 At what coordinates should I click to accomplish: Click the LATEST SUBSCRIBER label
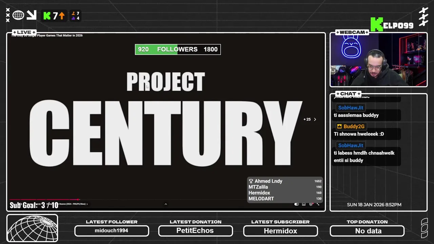pos(280,222)
